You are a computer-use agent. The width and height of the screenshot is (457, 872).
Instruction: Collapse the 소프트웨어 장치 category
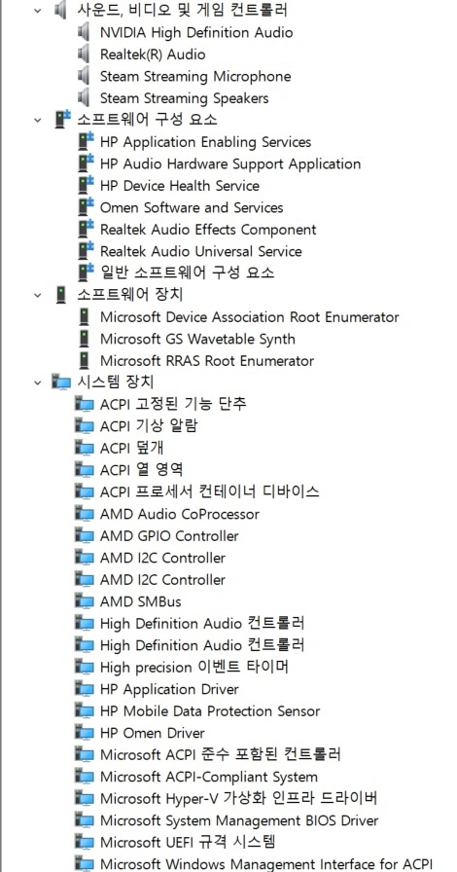click(38, 295)
